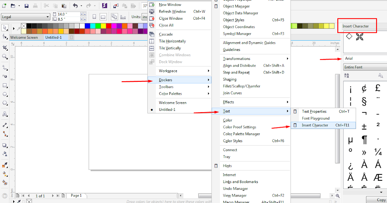The image size is (387, 203).
Task: Select the Pick tool
Action: pyautogui.click(x=5, y=28)
